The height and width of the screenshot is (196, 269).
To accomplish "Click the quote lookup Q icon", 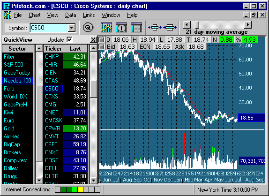I will coord(88,28).
